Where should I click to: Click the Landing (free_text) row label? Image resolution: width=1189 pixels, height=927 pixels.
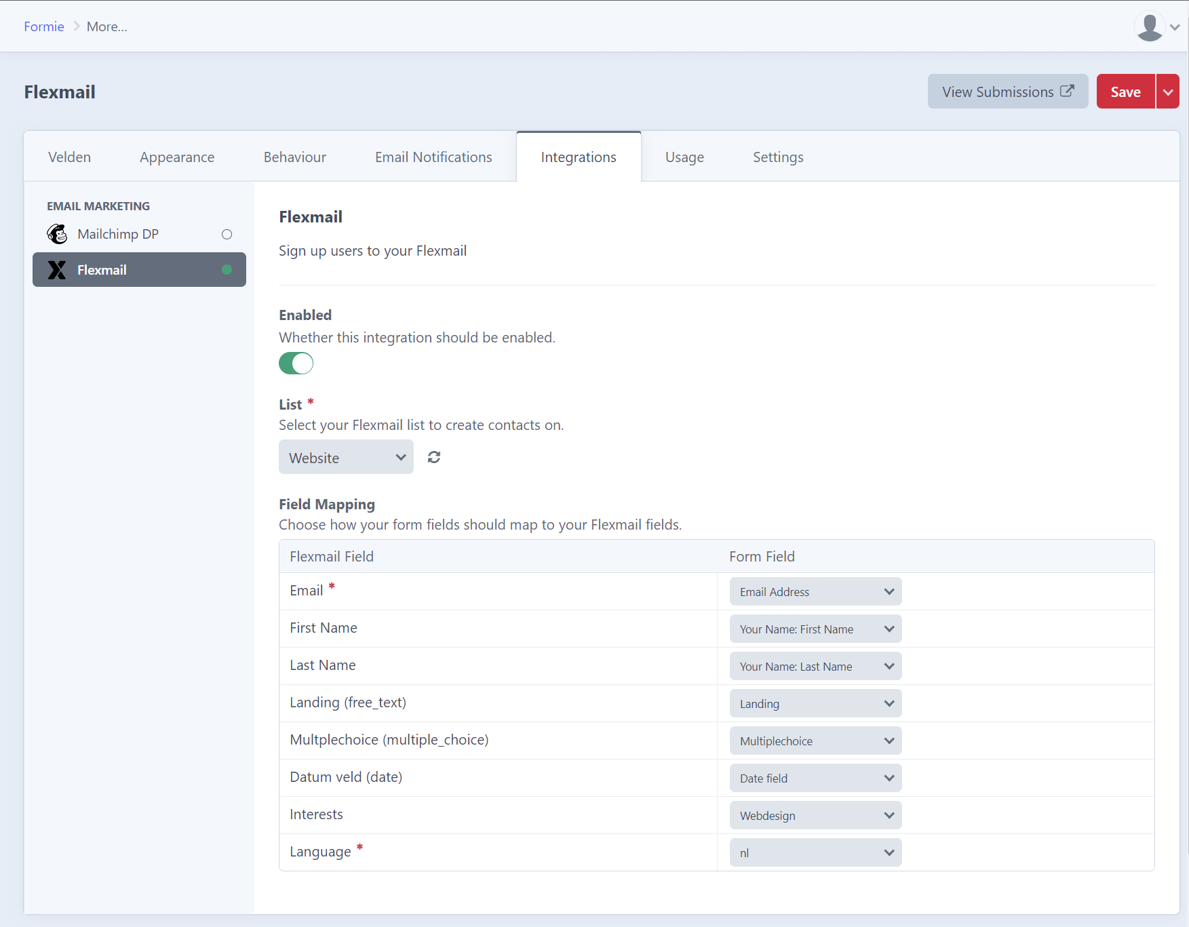[x=348, y=703]
